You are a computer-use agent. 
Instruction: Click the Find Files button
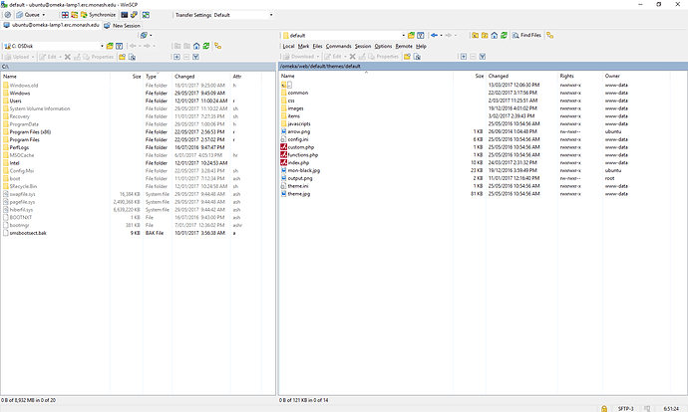526,35
